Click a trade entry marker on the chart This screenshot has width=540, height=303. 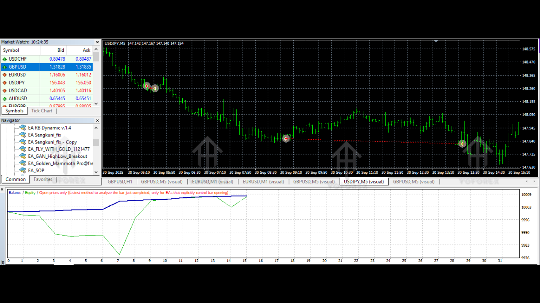click(x=286, y=138)
